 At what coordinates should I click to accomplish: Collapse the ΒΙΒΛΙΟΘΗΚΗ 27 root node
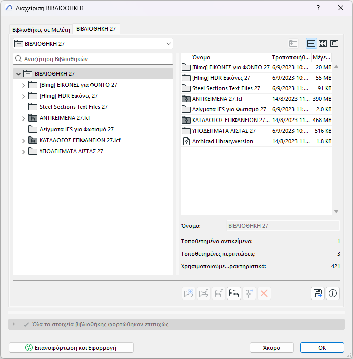coord(18,74)
